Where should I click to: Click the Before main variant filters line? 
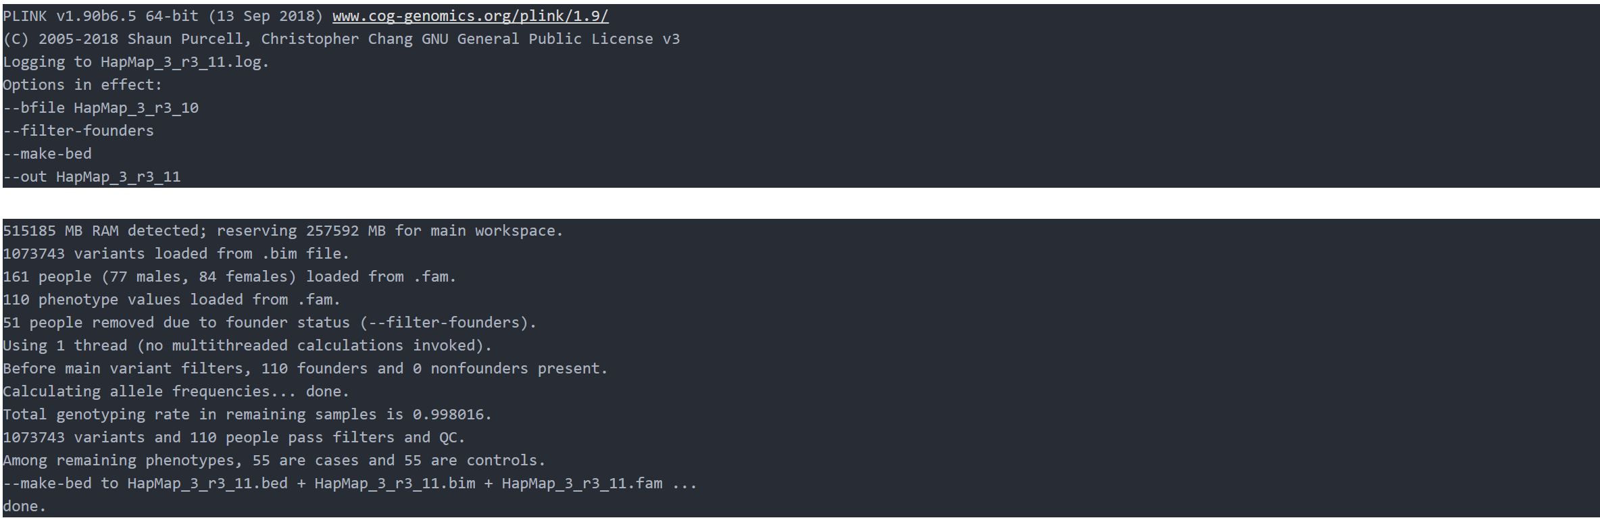pos(305,368)
